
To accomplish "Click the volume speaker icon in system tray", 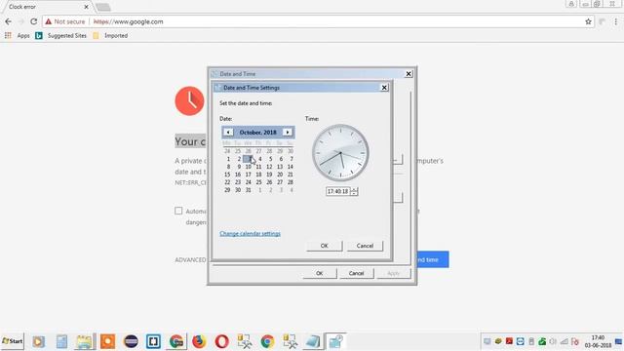I will [x=553, y=341].
